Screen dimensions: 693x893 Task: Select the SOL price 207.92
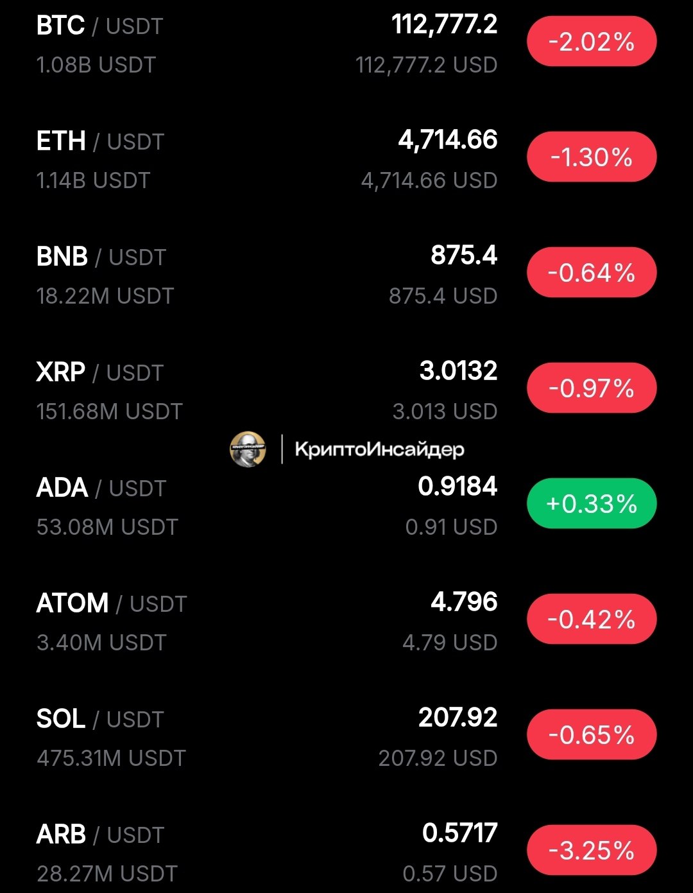point(458,718)
